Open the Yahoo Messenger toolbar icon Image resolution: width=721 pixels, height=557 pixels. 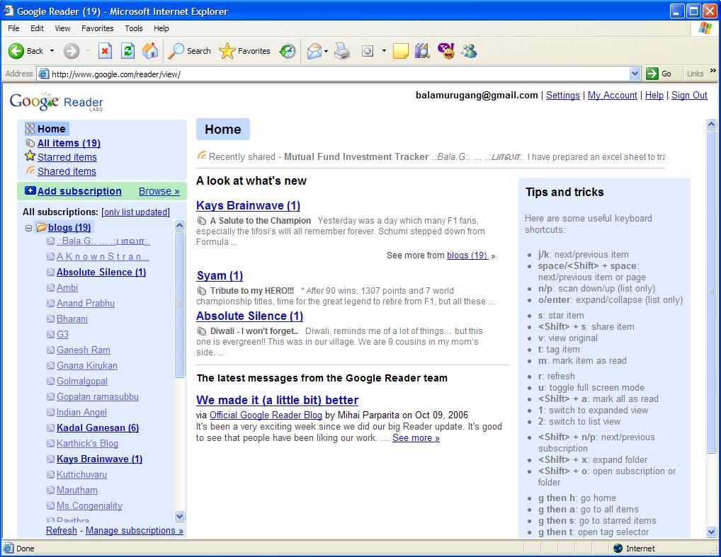[445, 51]
